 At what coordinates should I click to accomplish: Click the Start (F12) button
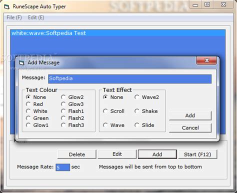197,154
